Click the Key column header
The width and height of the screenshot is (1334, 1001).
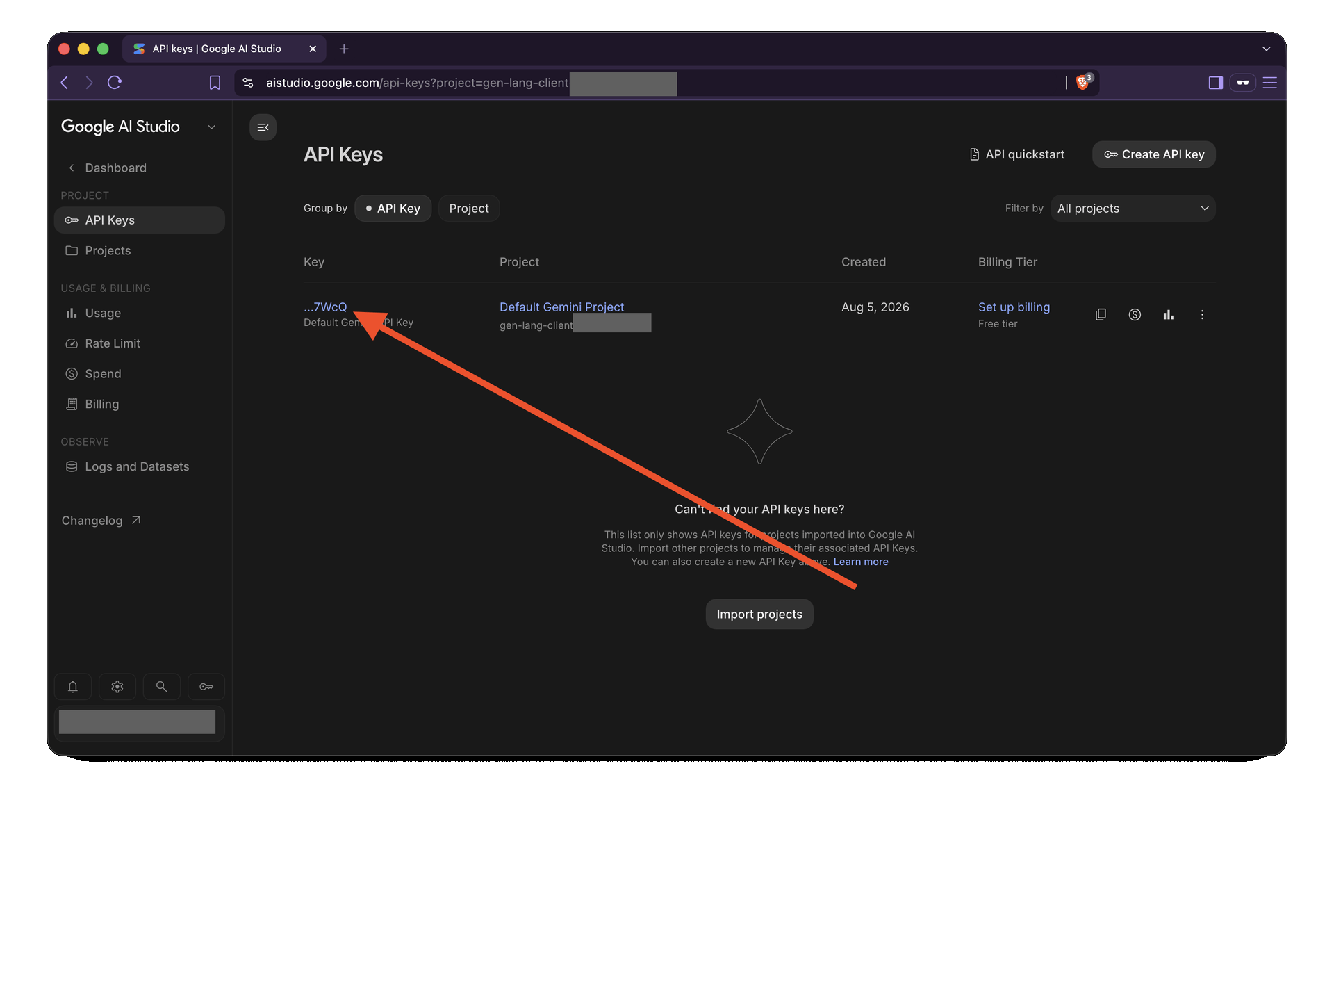pyautogui.click(x=314, y=262)
